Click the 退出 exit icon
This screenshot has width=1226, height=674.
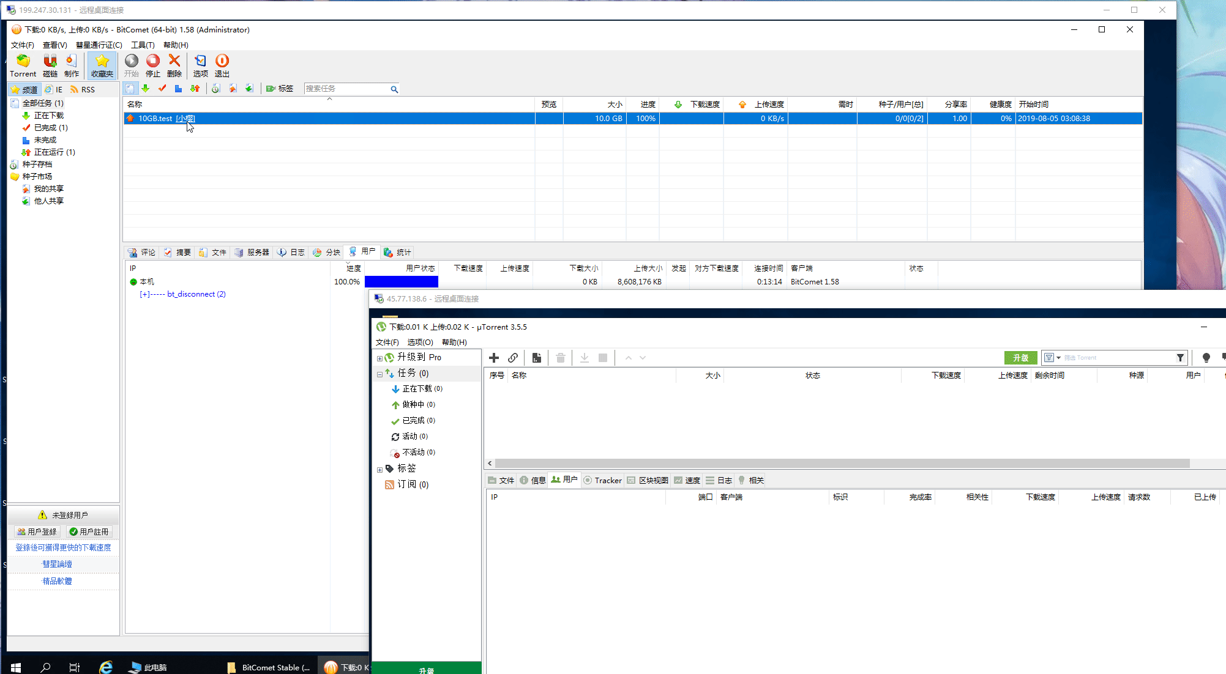(x=222, y=65)
